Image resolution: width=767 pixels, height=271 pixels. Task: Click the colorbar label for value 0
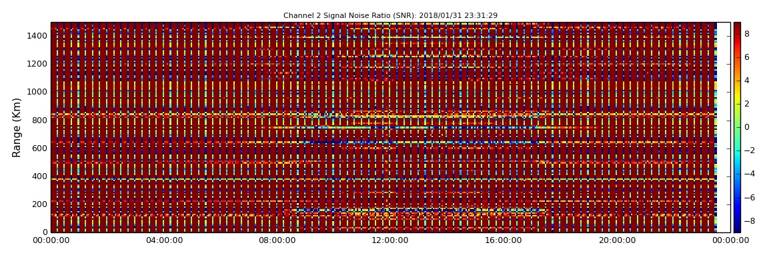[x=747, y=127]
